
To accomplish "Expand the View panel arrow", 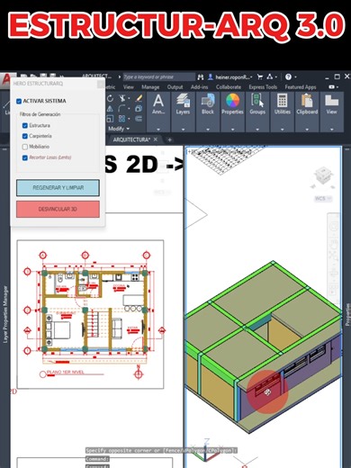I will (x=331, y=130).
